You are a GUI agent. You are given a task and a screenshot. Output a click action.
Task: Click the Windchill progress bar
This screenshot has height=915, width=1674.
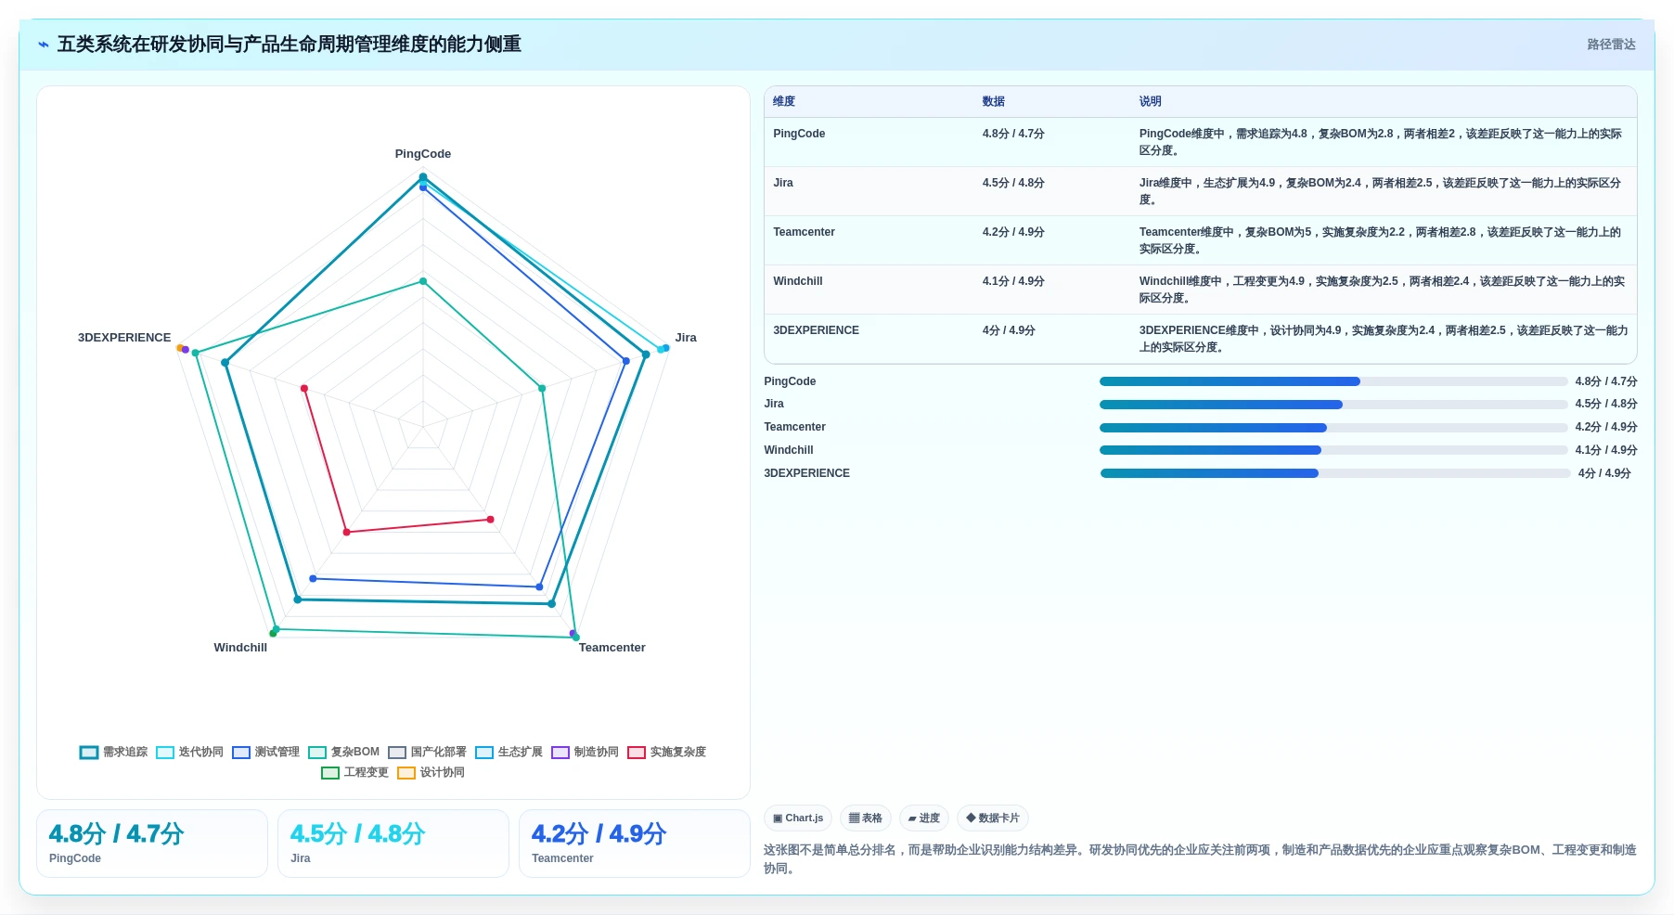coord(1333,451)
